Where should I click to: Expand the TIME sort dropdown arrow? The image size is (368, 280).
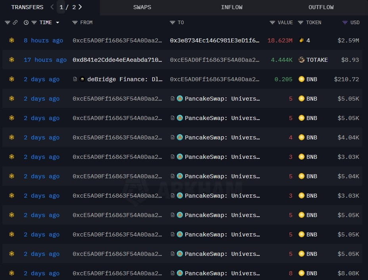(x=57, y=23)
